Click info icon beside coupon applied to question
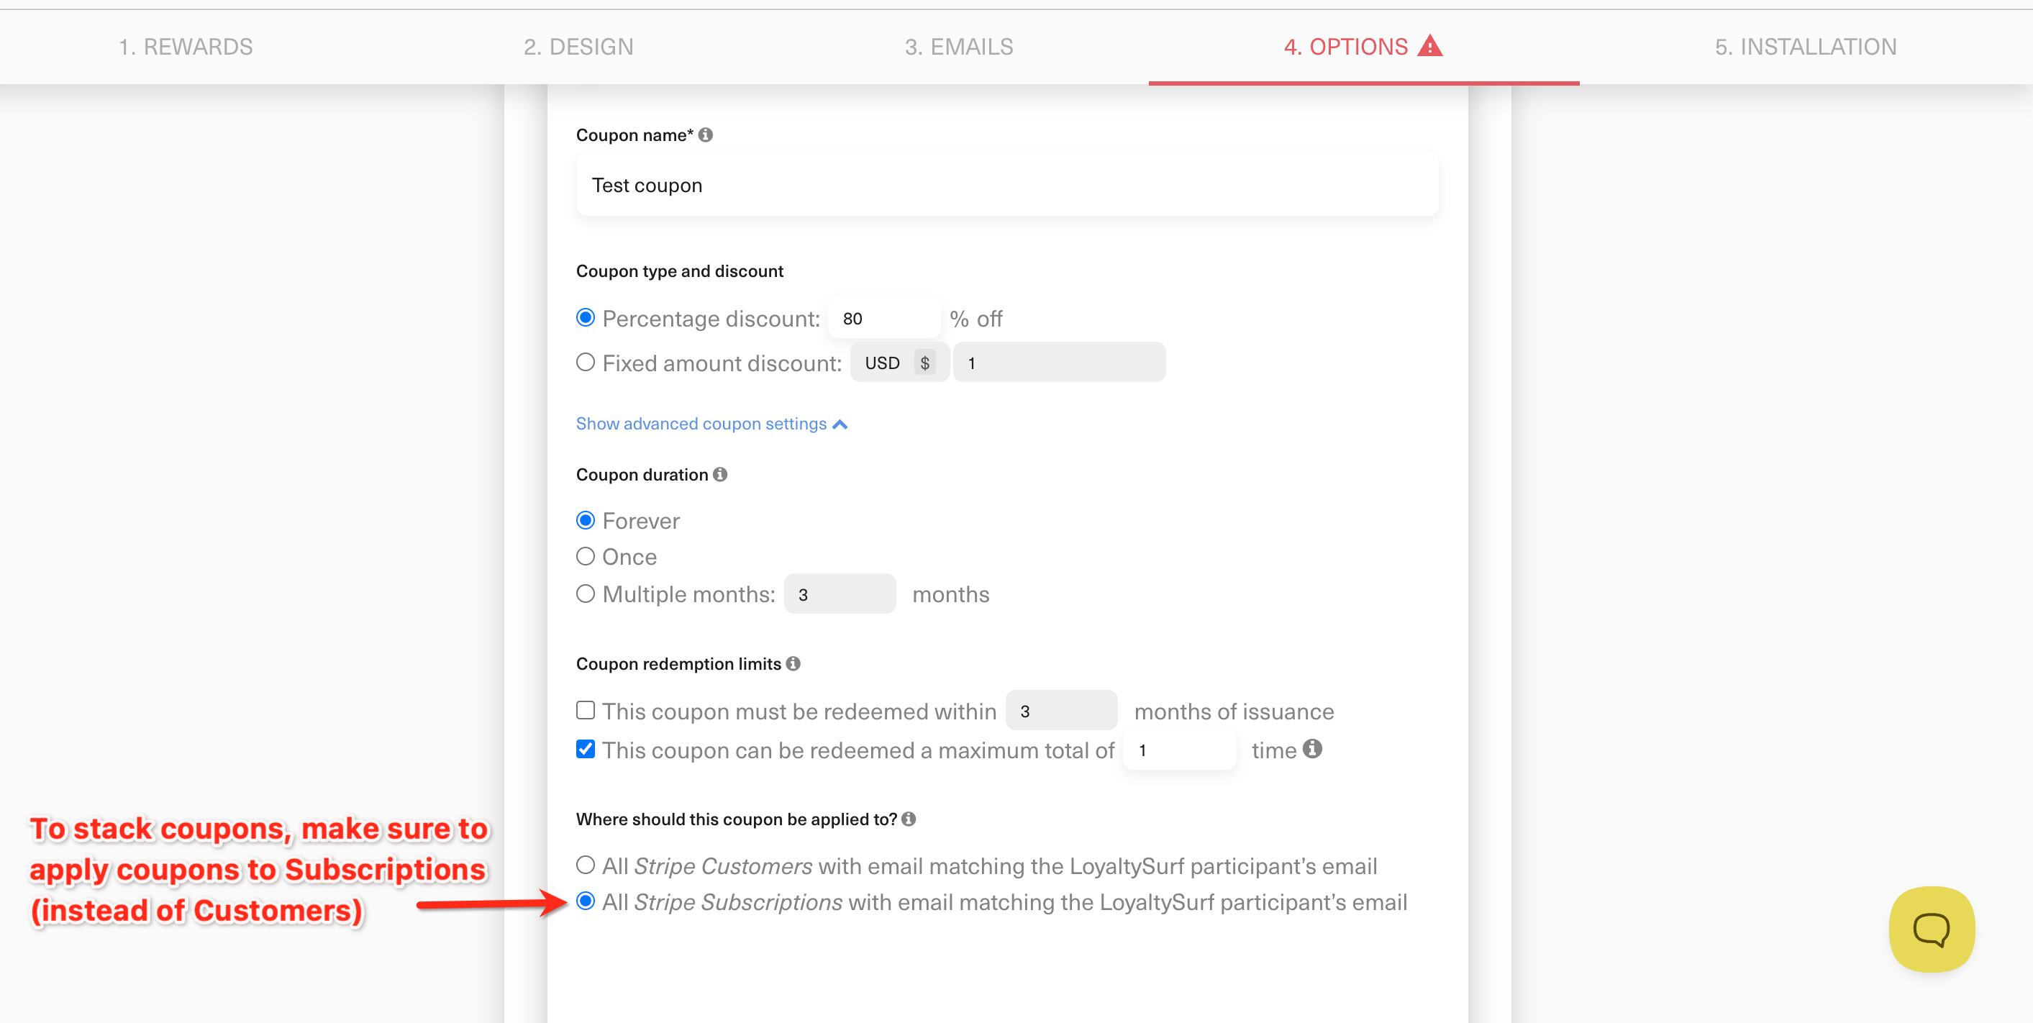The height and width of the screenshot is (1023, 2033). (909, 819)
